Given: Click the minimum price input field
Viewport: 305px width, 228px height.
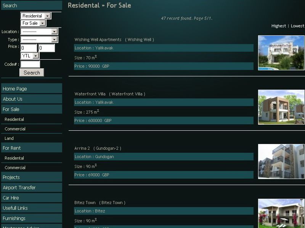Looking at the screenshot, I should (29, 48).
